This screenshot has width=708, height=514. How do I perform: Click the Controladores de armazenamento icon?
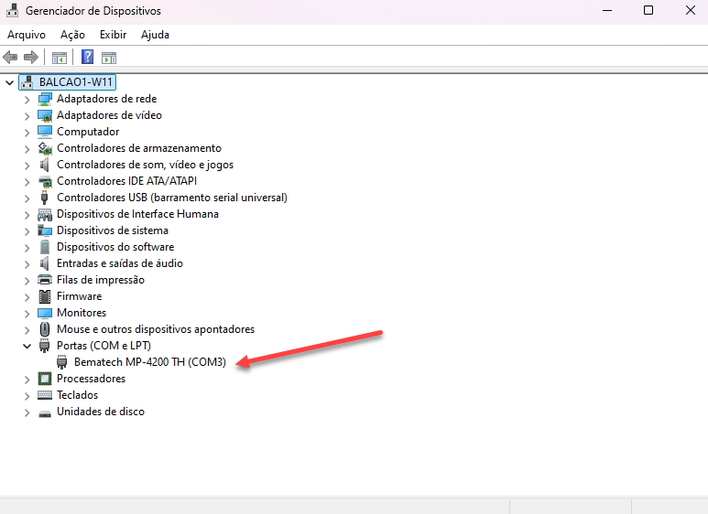point(45,148)
